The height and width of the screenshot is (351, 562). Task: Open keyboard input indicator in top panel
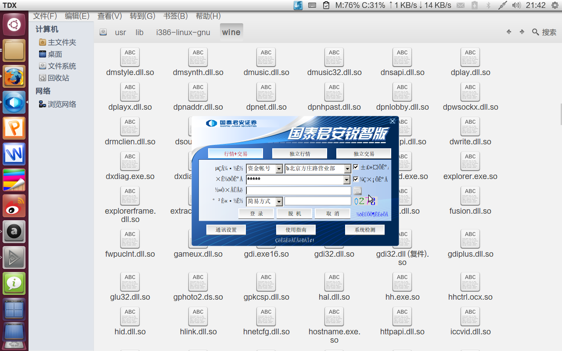click(x=312, y=5)
